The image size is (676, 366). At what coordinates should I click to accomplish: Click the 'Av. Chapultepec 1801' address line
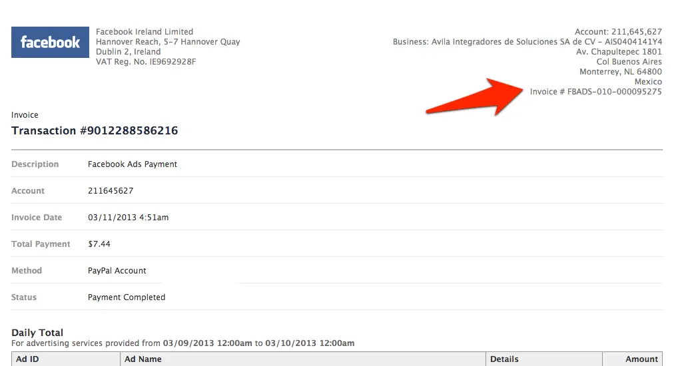619,52
